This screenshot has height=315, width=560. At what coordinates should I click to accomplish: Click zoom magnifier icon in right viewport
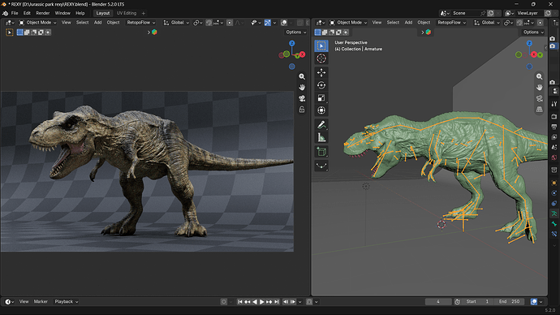(x=539, y=76)
